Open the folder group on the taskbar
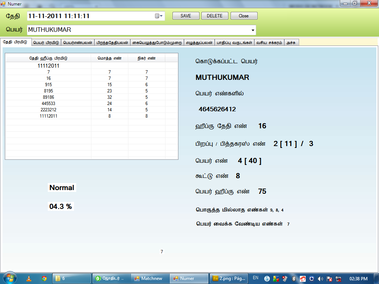 coord(72,278)
